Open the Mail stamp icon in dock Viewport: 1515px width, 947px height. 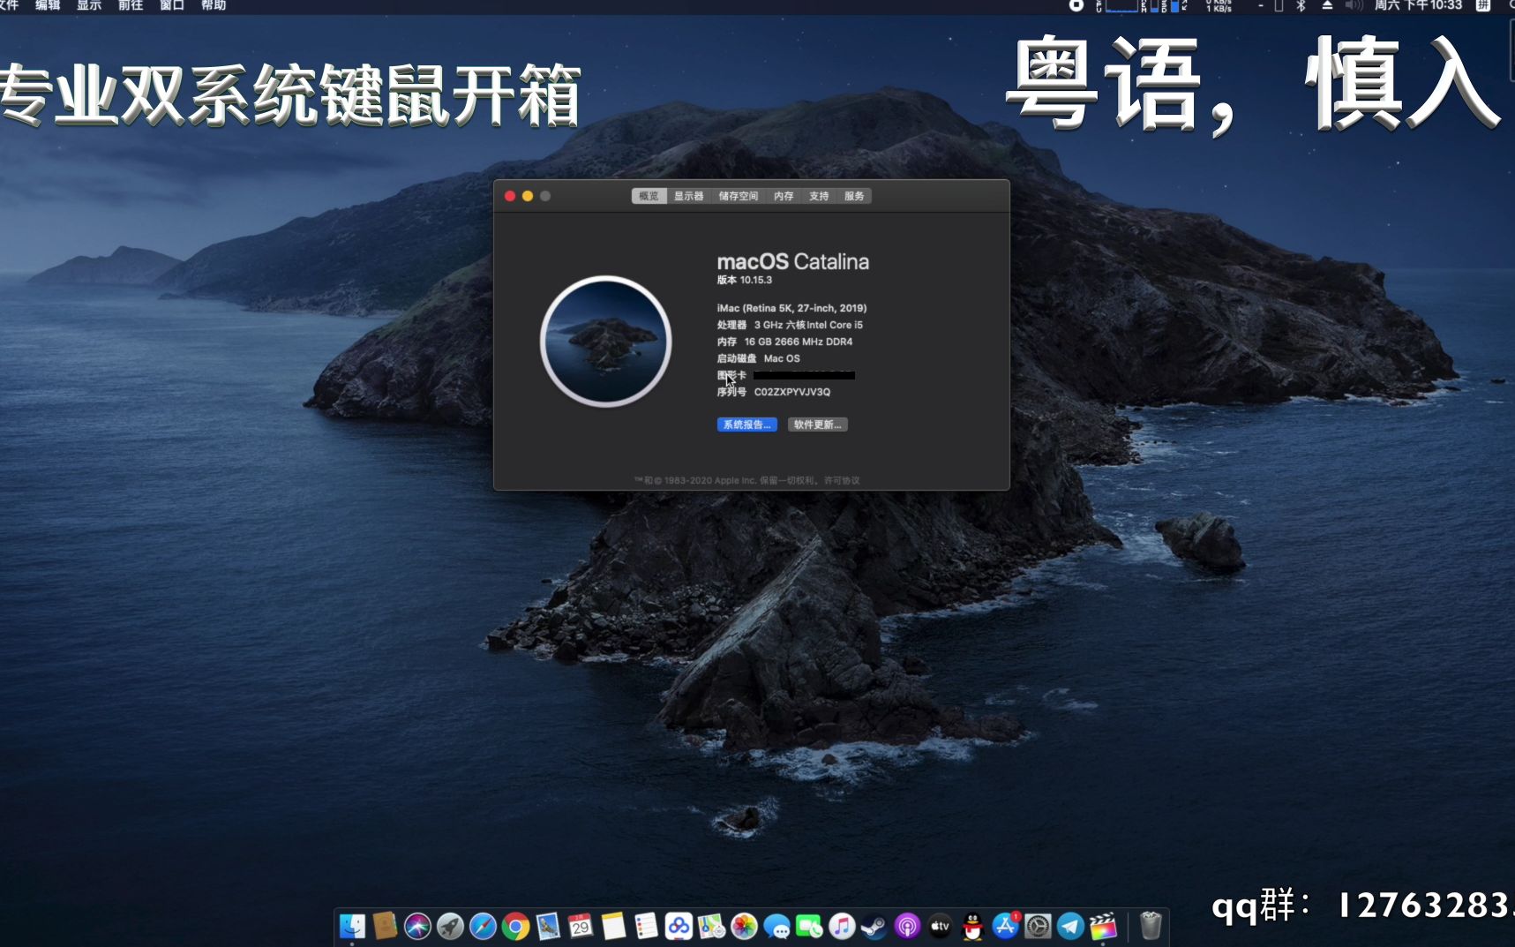pos(548,926)
